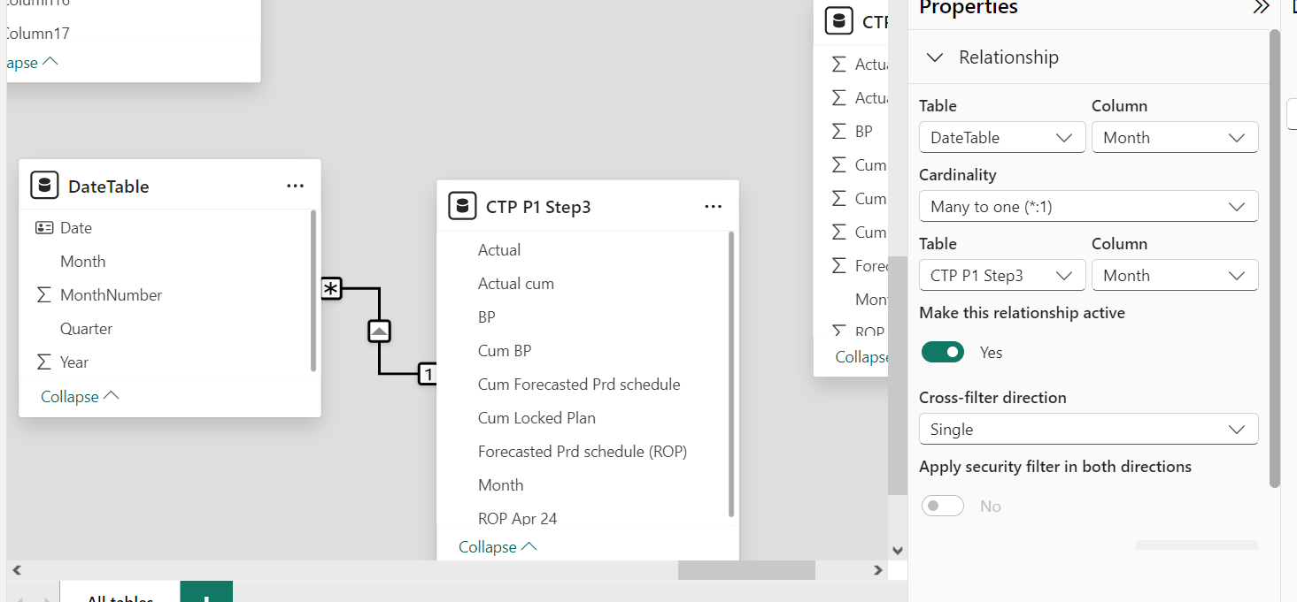Add a new layout tab with plus button

coord(206,591)
